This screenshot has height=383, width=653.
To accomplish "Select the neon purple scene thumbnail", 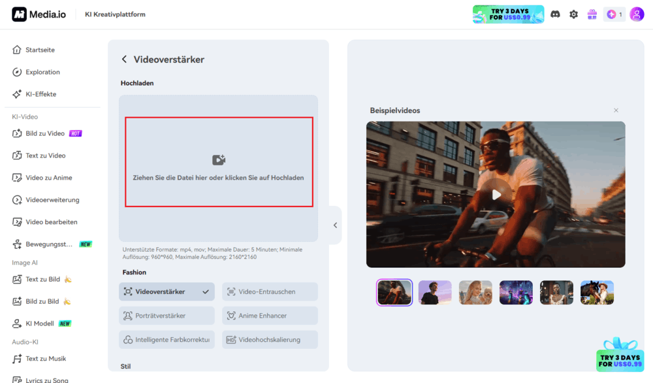I will tap(516, 293).
